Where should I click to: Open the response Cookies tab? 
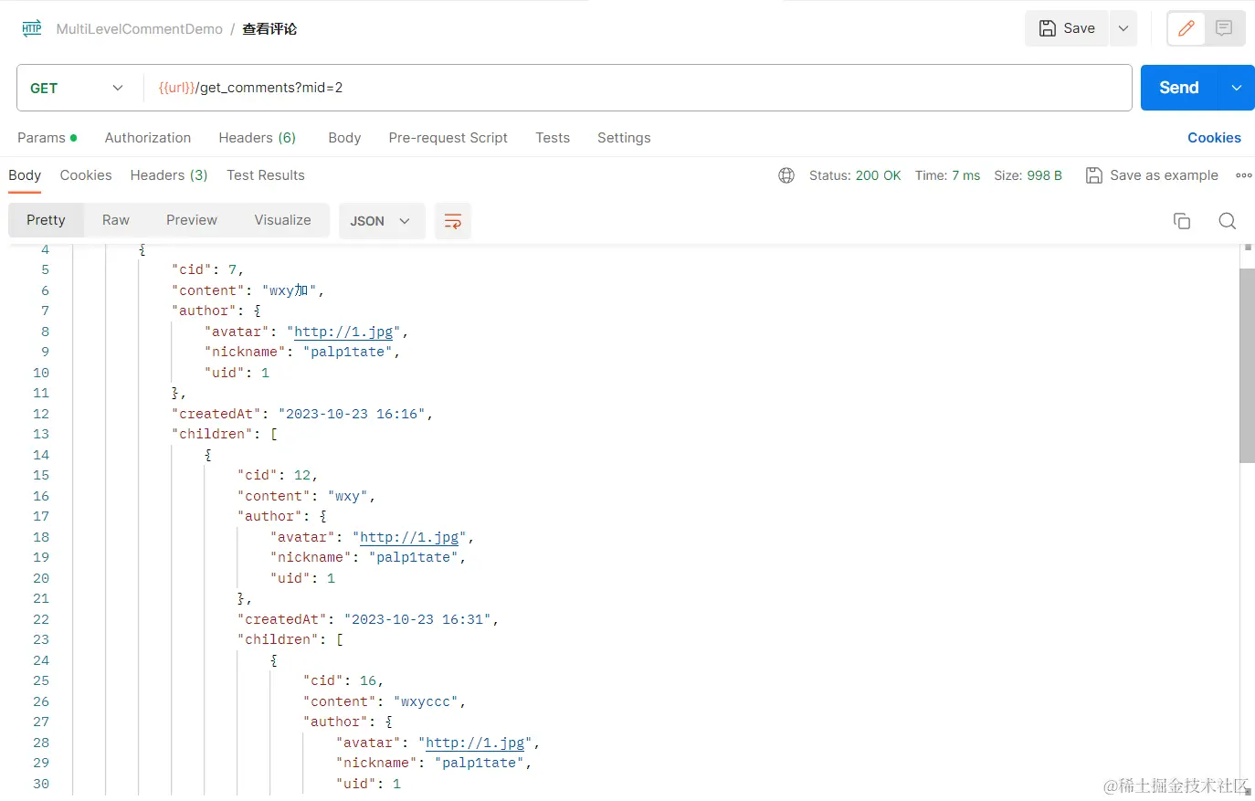click(x=86, y=175)
